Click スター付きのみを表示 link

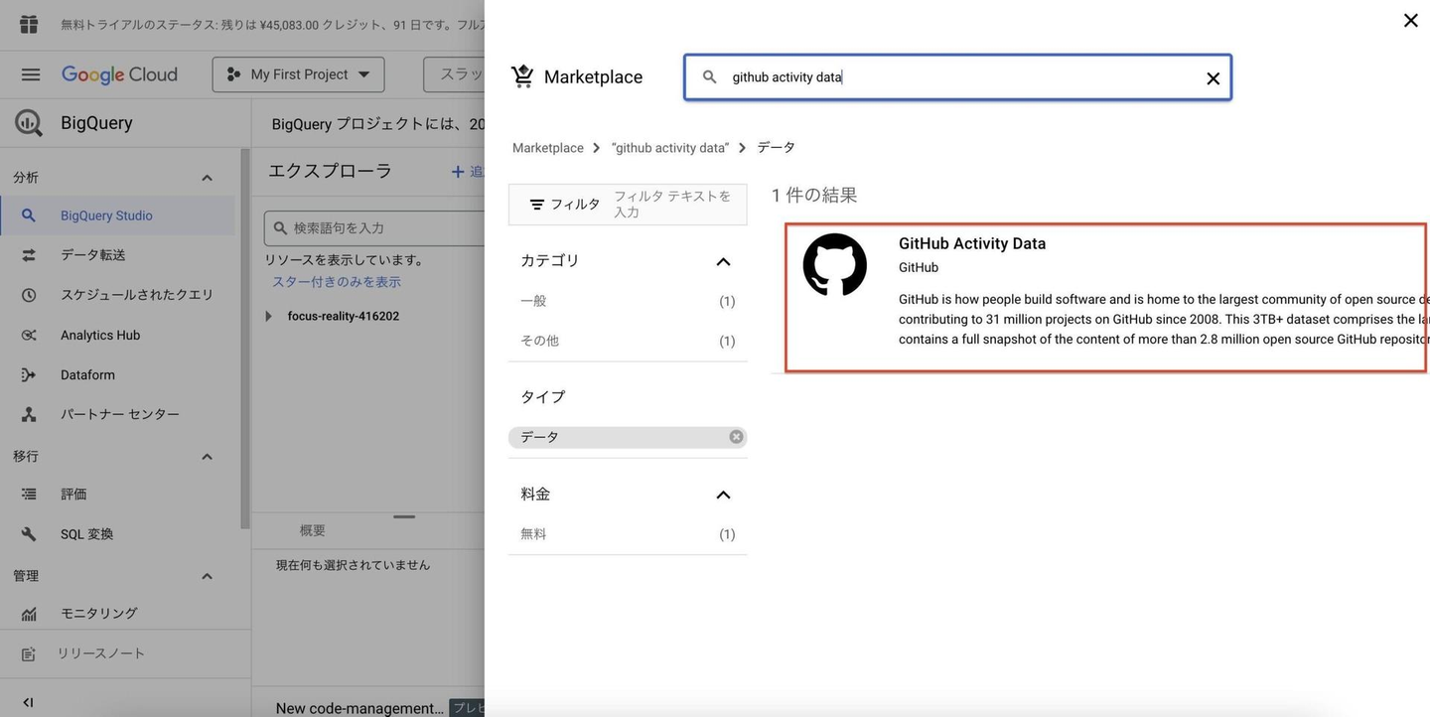tap(337, 282)
